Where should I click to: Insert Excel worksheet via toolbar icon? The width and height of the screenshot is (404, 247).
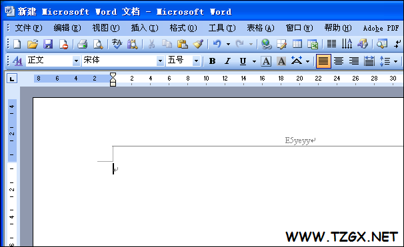pyautogui.click(x=313, y=44)
